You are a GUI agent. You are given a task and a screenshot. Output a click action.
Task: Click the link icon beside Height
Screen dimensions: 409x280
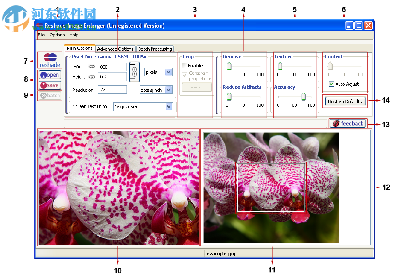pyautogui.click(x=92, y=77)
